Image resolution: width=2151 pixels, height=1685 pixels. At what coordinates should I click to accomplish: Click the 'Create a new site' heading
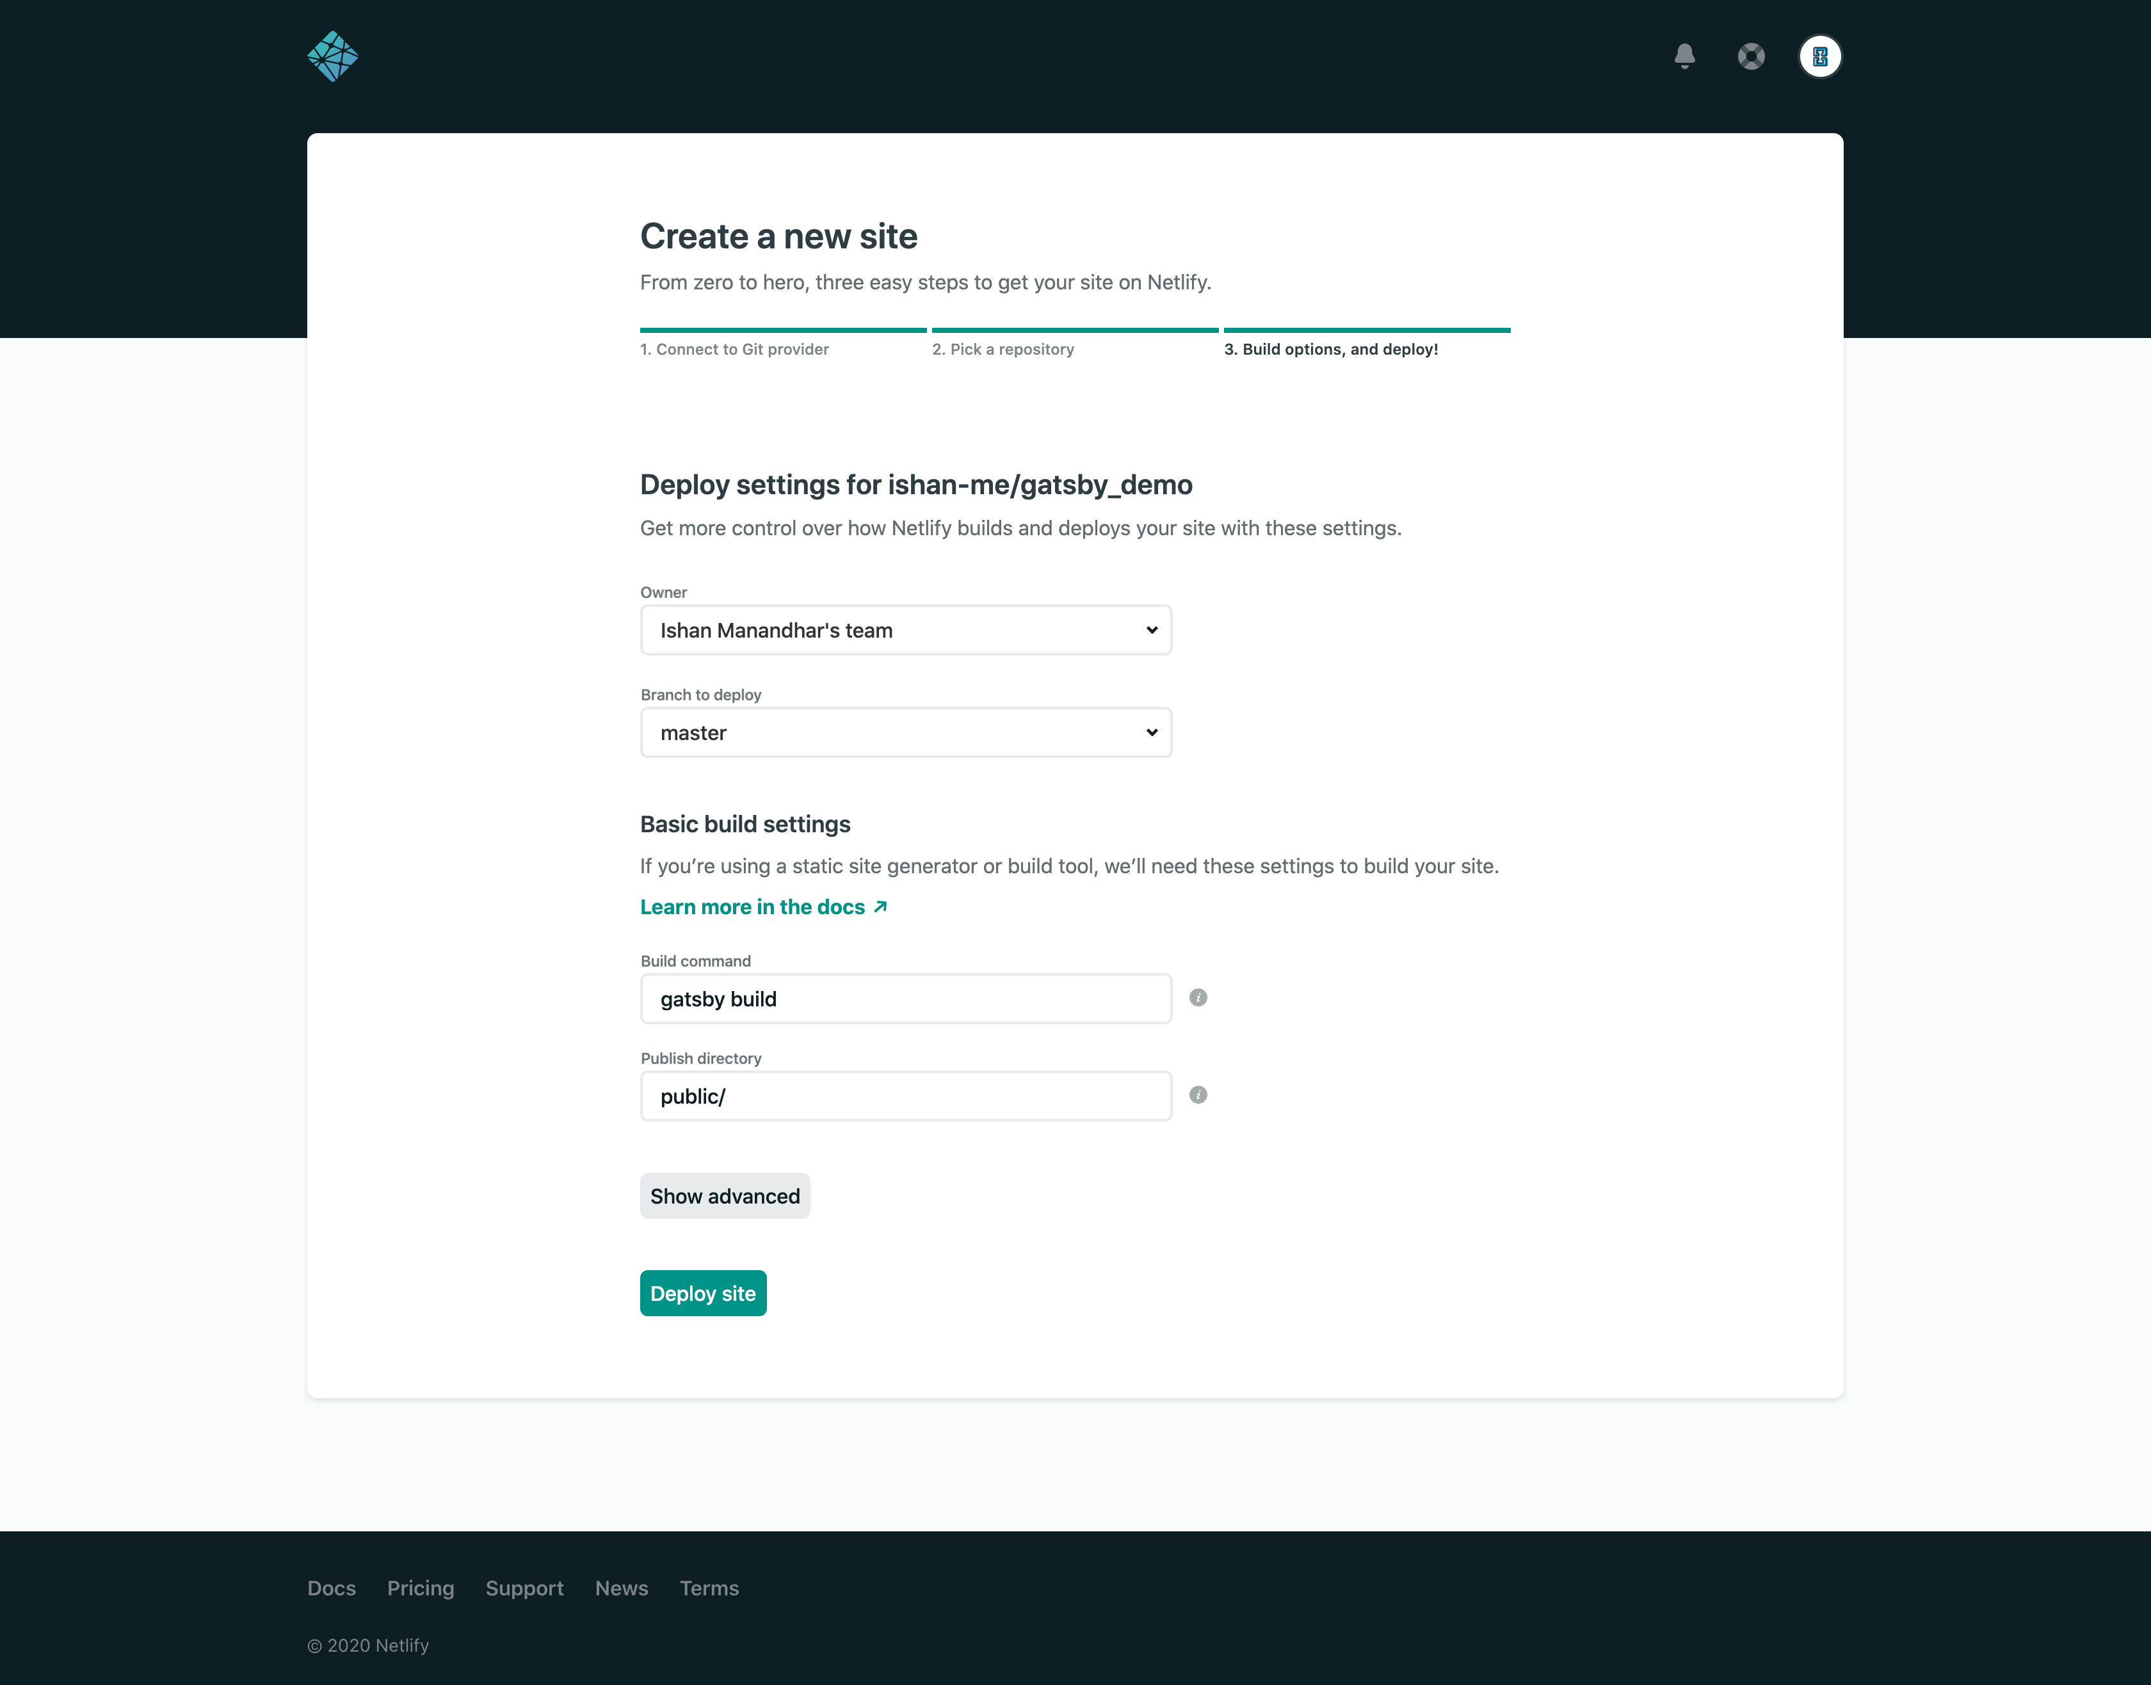click(x=778, y=237)
